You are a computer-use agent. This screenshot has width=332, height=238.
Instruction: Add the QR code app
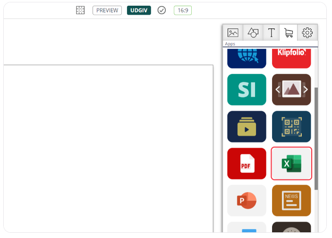click(291, 127)
